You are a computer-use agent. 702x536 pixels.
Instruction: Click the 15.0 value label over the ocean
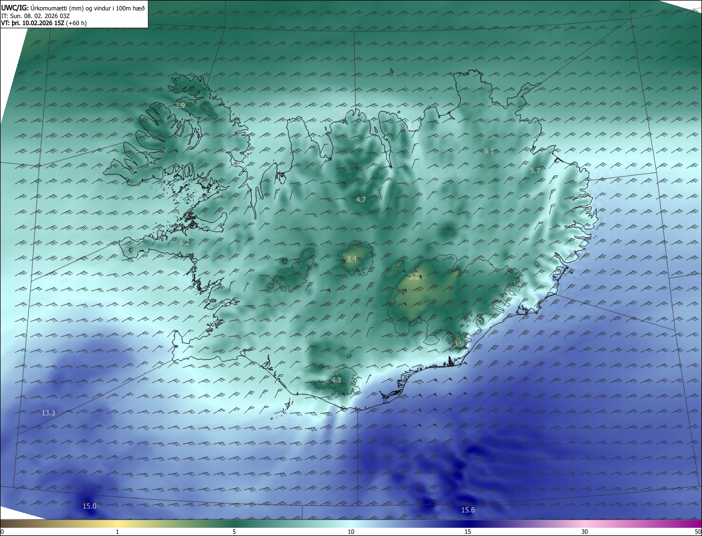click(89, 506)
